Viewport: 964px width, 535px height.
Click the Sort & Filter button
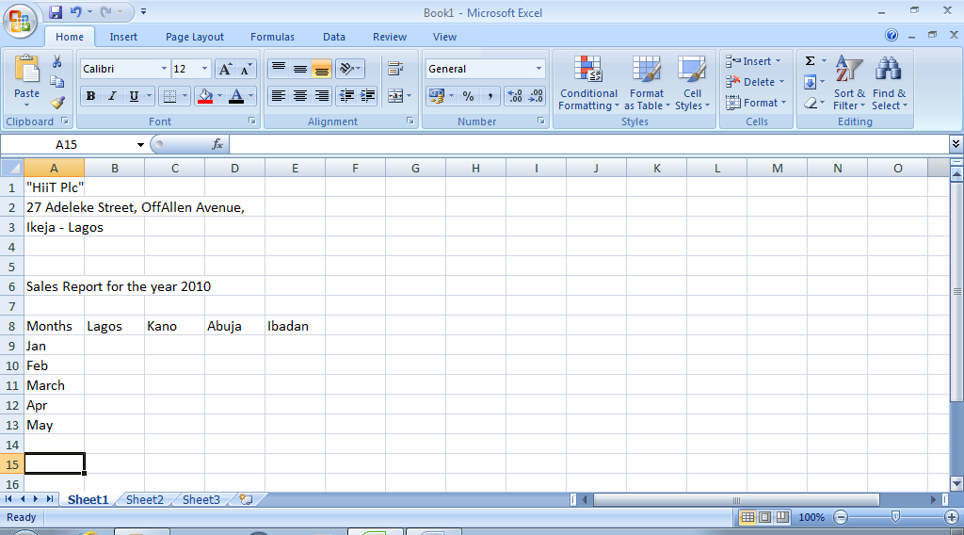(849, 84)
